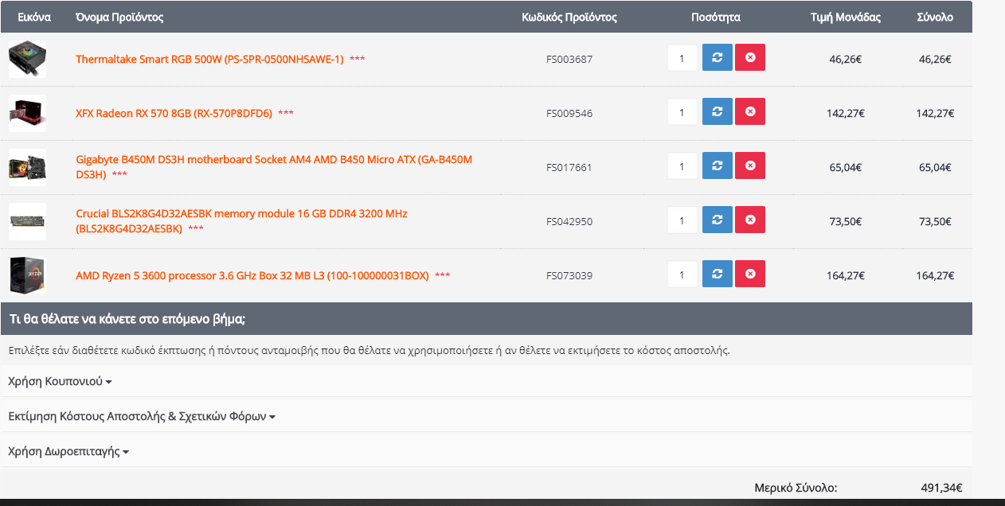Select product code FS003687

point(569,59)
